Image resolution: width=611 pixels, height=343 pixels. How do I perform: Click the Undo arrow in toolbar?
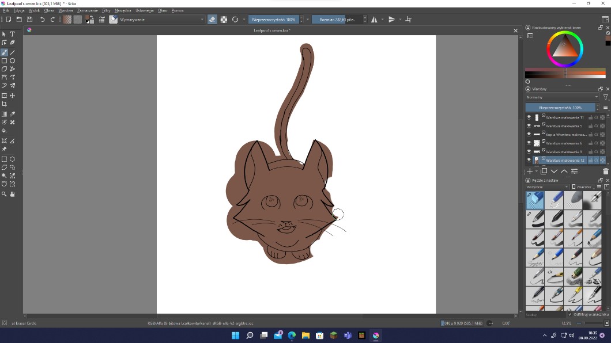click(x=42, y=20)
